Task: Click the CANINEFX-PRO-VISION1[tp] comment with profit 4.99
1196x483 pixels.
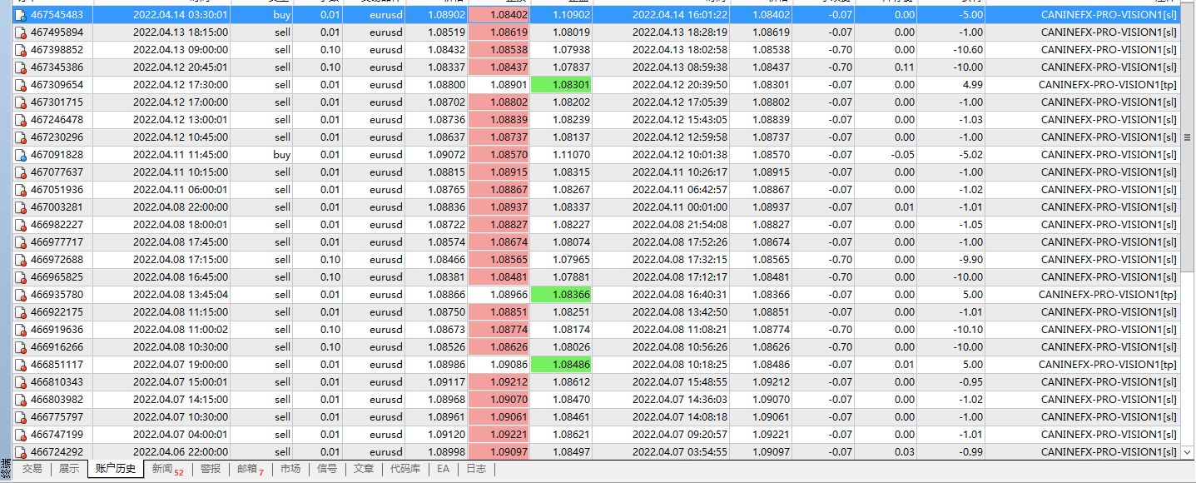Action: click(1107, 85)
